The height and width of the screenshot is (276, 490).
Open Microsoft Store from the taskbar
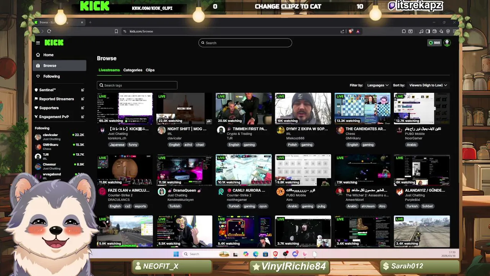[265, 254]
